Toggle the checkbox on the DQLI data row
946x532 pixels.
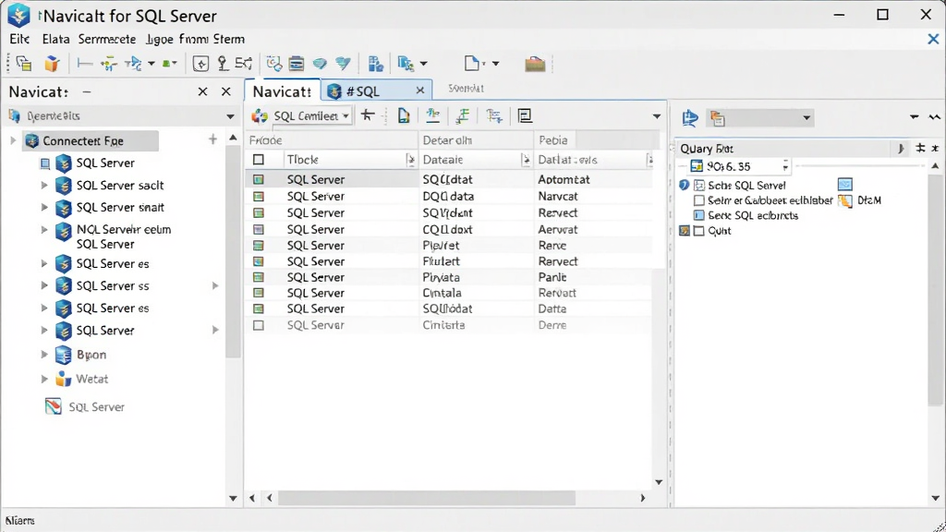(259, 196)
